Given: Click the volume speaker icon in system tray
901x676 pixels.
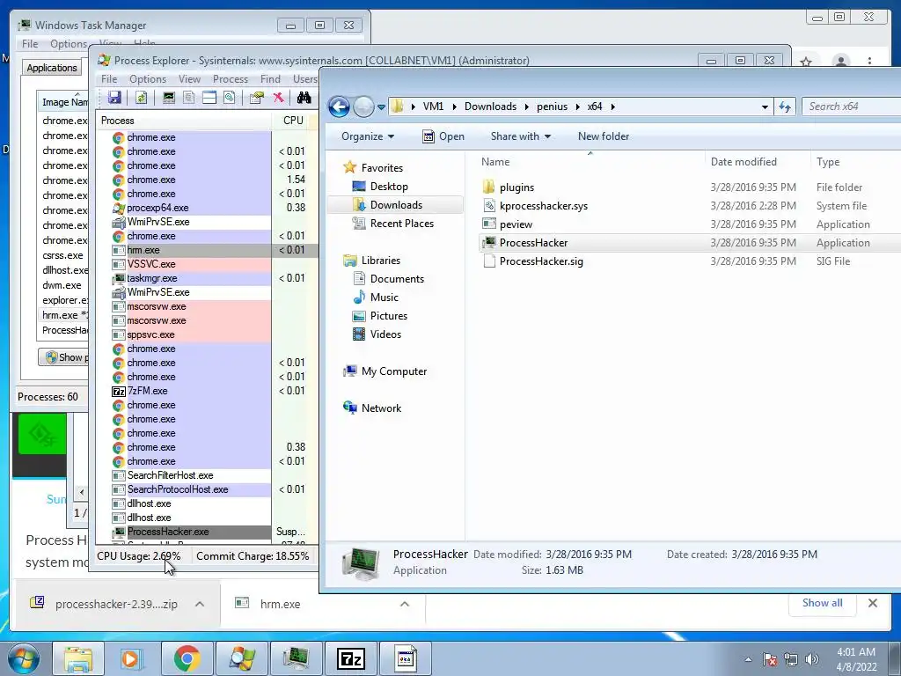Looking at the screenshot, I should point(812,659).
